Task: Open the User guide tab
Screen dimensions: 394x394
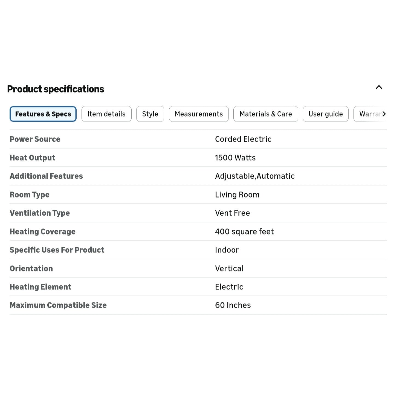Action: (x=325, y=114)
